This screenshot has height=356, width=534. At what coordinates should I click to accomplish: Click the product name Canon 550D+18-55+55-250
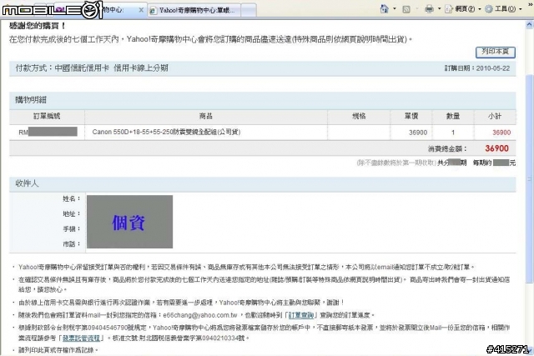click(x=167, y=132)
